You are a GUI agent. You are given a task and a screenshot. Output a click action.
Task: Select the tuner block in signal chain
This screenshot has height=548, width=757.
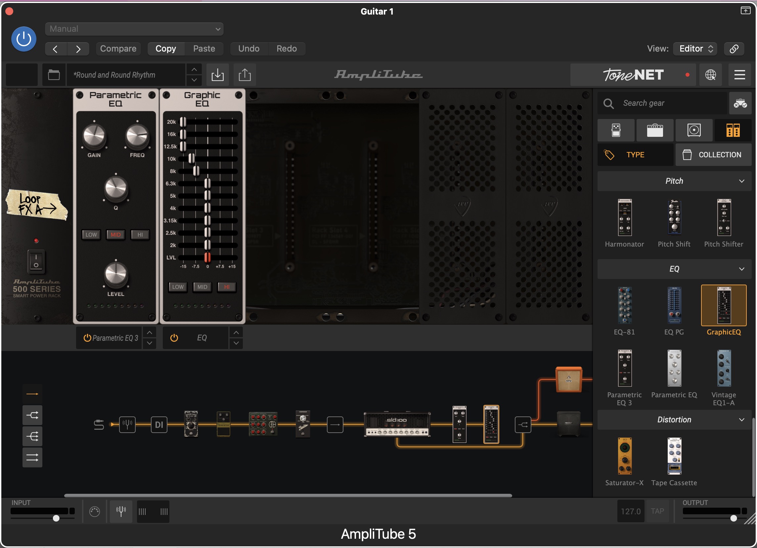127,425
